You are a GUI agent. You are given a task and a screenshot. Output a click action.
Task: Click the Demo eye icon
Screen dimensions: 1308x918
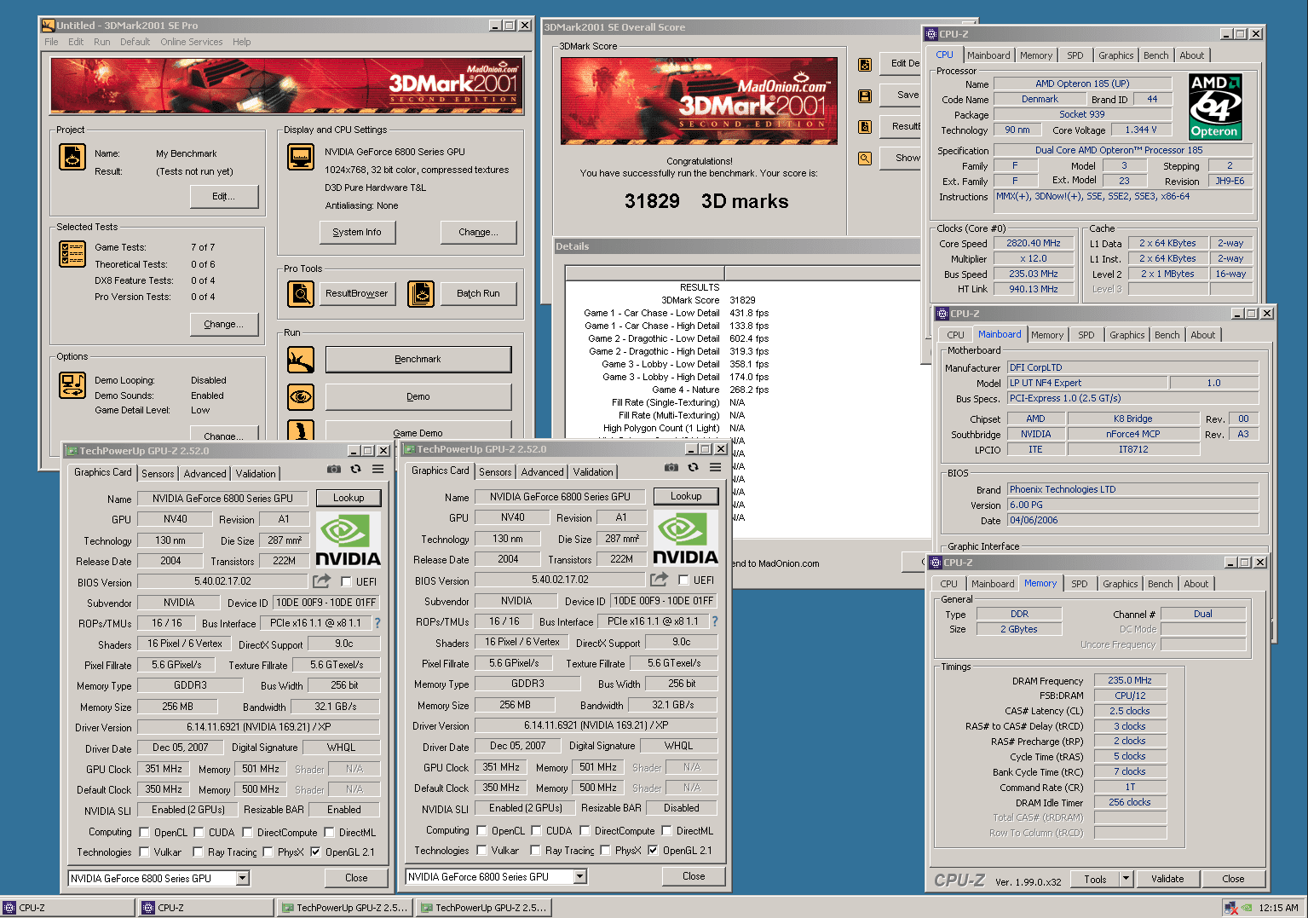[300, 397]
